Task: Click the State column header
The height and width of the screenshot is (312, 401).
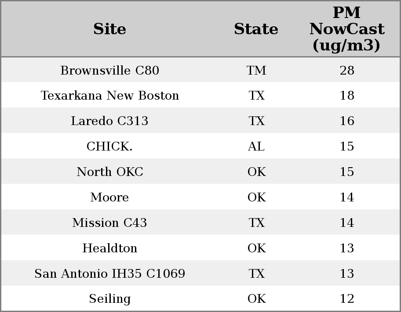Action: click(x=256, y=29)
